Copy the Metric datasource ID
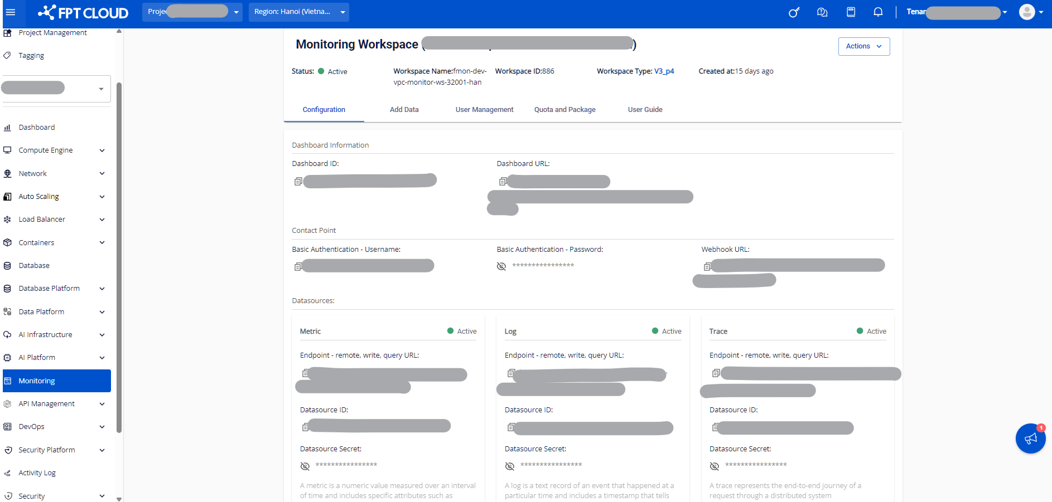Screen dimensions: 1052x502 click(305, 427)
